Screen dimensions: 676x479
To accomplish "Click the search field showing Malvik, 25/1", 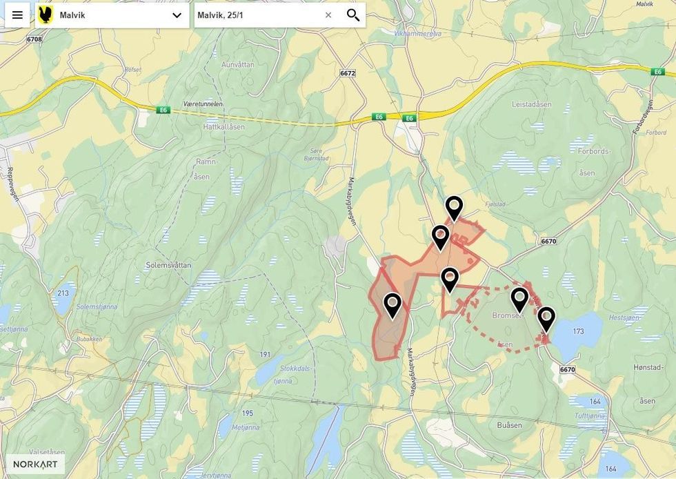I will [255, 14].
